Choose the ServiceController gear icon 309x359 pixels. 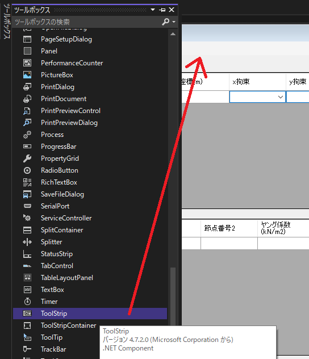[27, 218]
